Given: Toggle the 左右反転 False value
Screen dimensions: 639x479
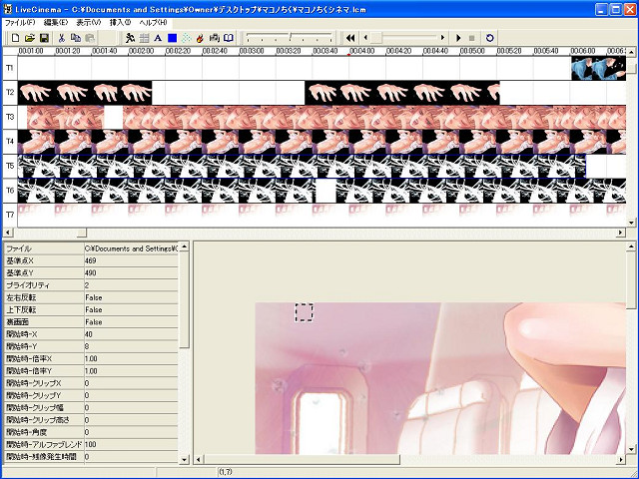Looking at the screenshot, I should (x=131, y=297).
